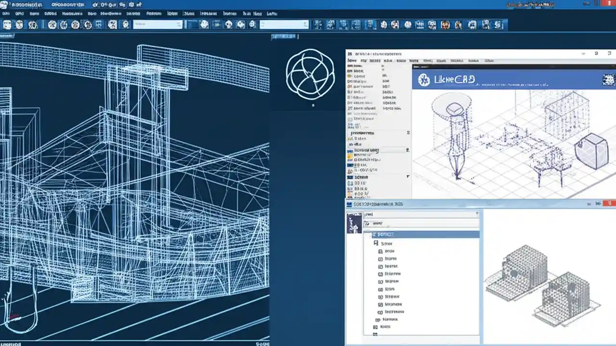
Task: Expand the Parameters section chevron
Action: pyautogui.click(x=408, y=132)
